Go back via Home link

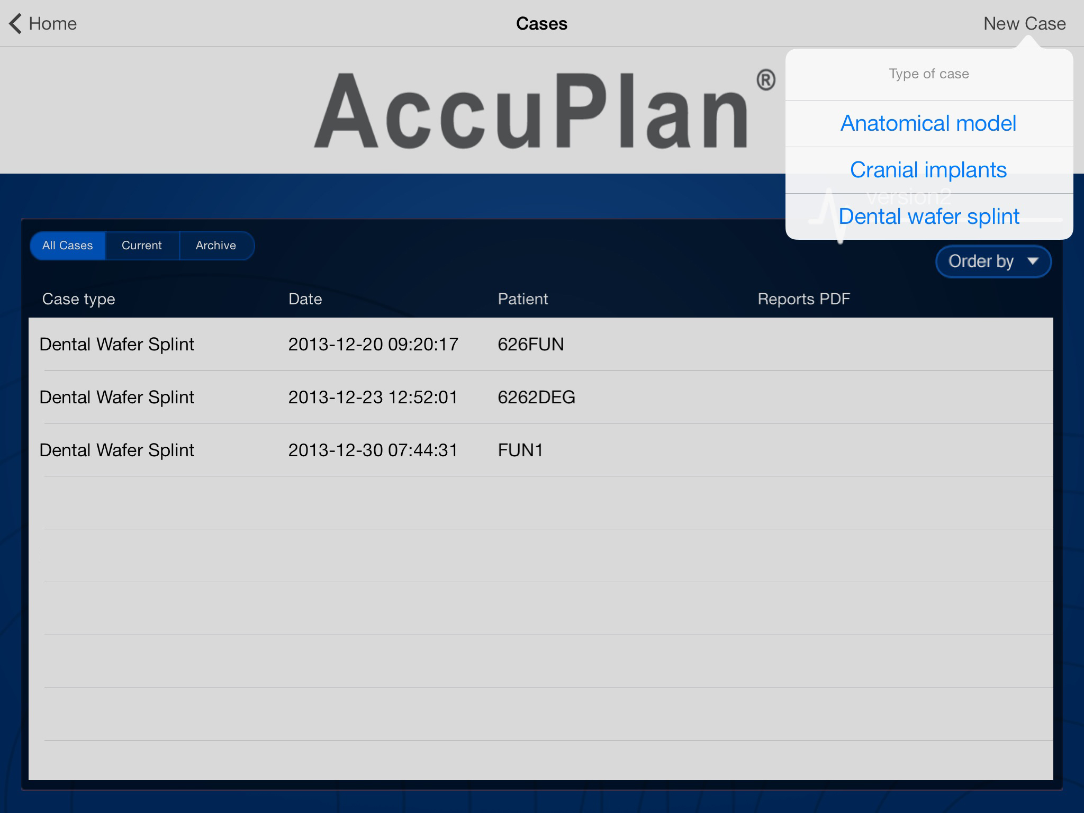click(x=52, y=24)
